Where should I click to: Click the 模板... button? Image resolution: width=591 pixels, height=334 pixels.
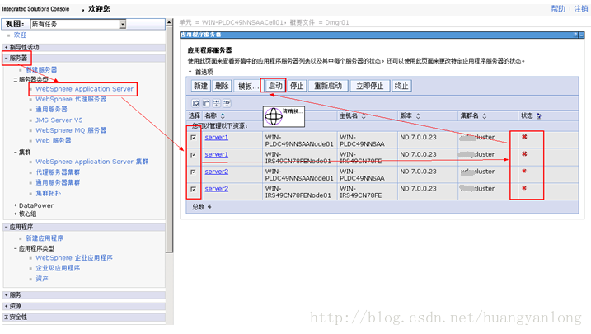pos(247,86)
